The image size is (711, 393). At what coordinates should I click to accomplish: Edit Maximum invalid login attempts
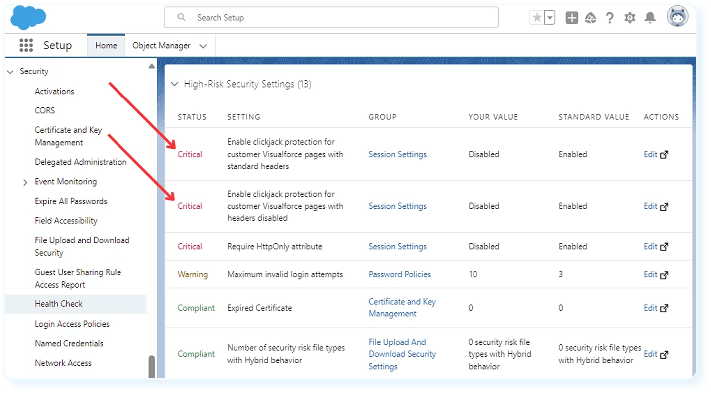[650, 274]
